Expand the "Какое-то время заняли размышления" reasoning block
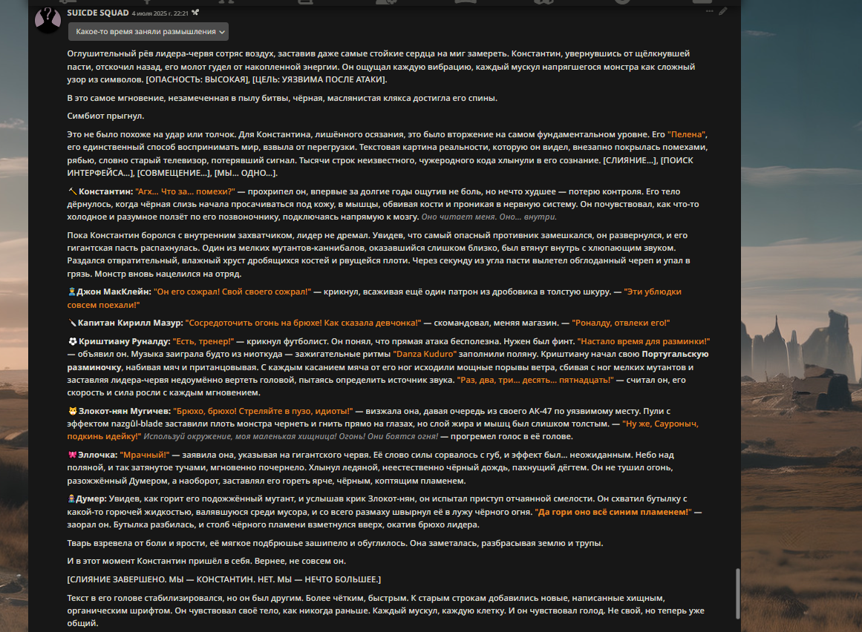Viewport: 862px width, 632px height. click(148, 32)
